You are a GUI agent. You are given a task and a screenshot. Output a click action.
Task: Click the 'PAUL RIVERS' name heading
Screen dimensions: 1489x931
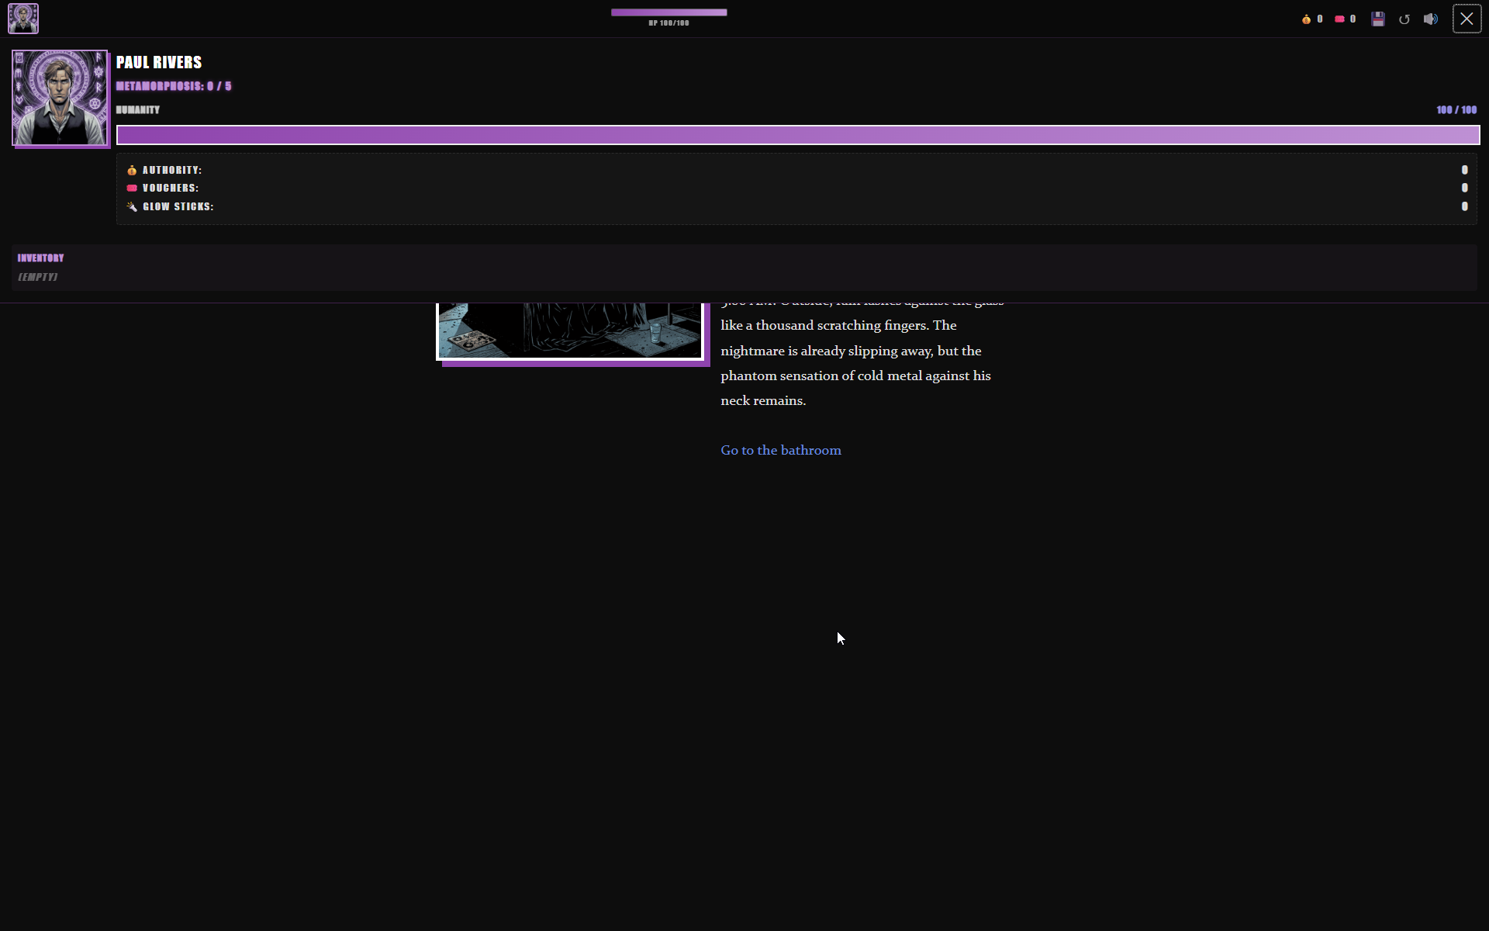(x=159, y=62)
